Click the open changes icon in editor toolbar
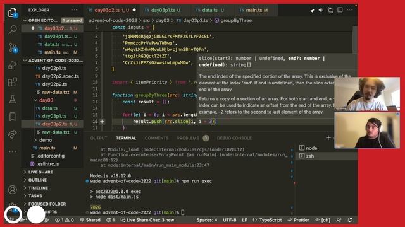The width and height of the screenshot is (405, 227). click(x=330, y=10)
